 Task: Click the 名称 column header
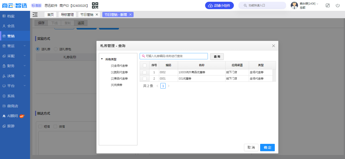point(202,65)
